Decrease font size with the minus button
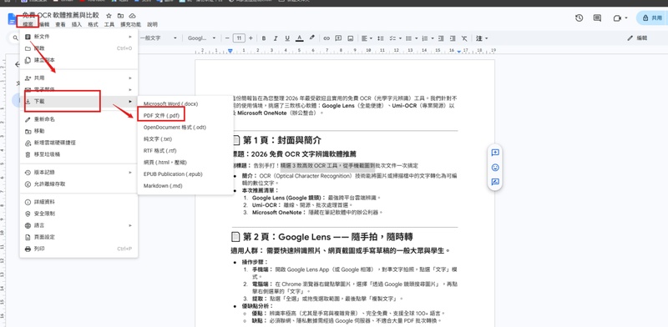This screenshot has width=668, height=327. pos(227,38)
